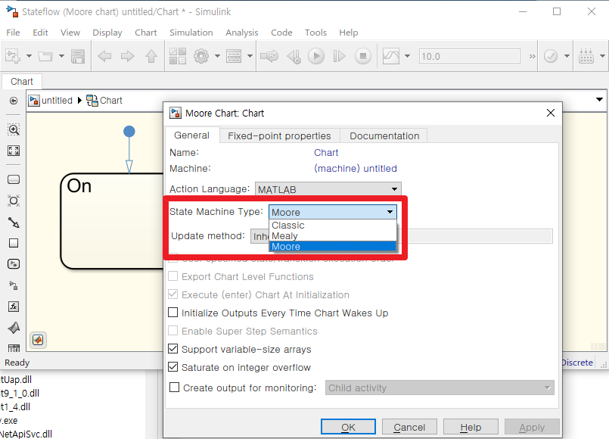The width and height of the screenshot is (609, 439).
Task: Click the Update Diagram refresh icon
Action: coord(269,56)
